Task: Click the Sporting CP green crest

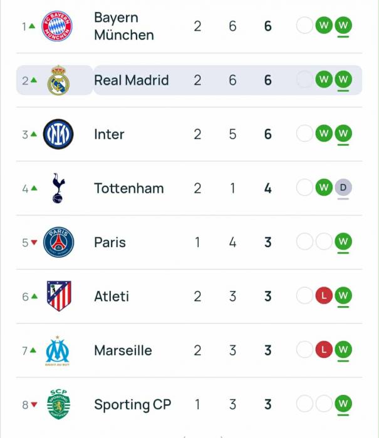Action: (58, 404)
